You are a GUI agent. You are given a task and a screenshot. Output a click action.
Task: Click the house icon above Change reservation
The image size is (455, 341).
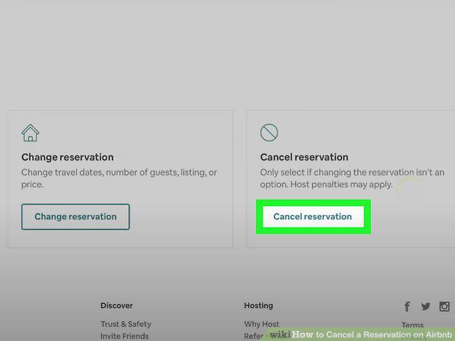(x=30, y=133)
